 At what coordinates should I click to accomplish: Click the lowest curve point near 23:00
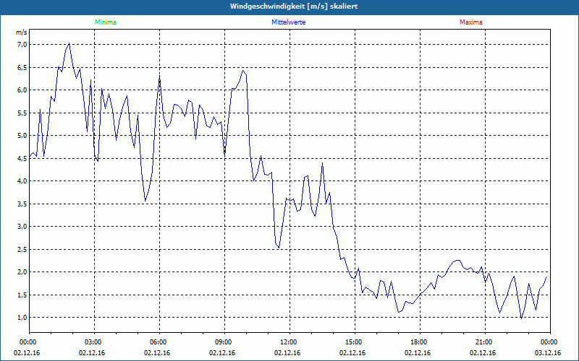point(521,318)
